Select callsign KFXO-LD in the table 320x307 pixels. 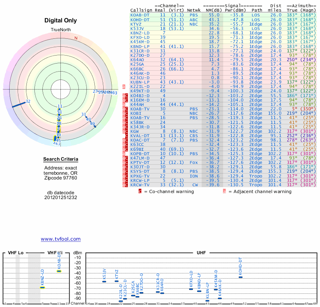(140, 38)
